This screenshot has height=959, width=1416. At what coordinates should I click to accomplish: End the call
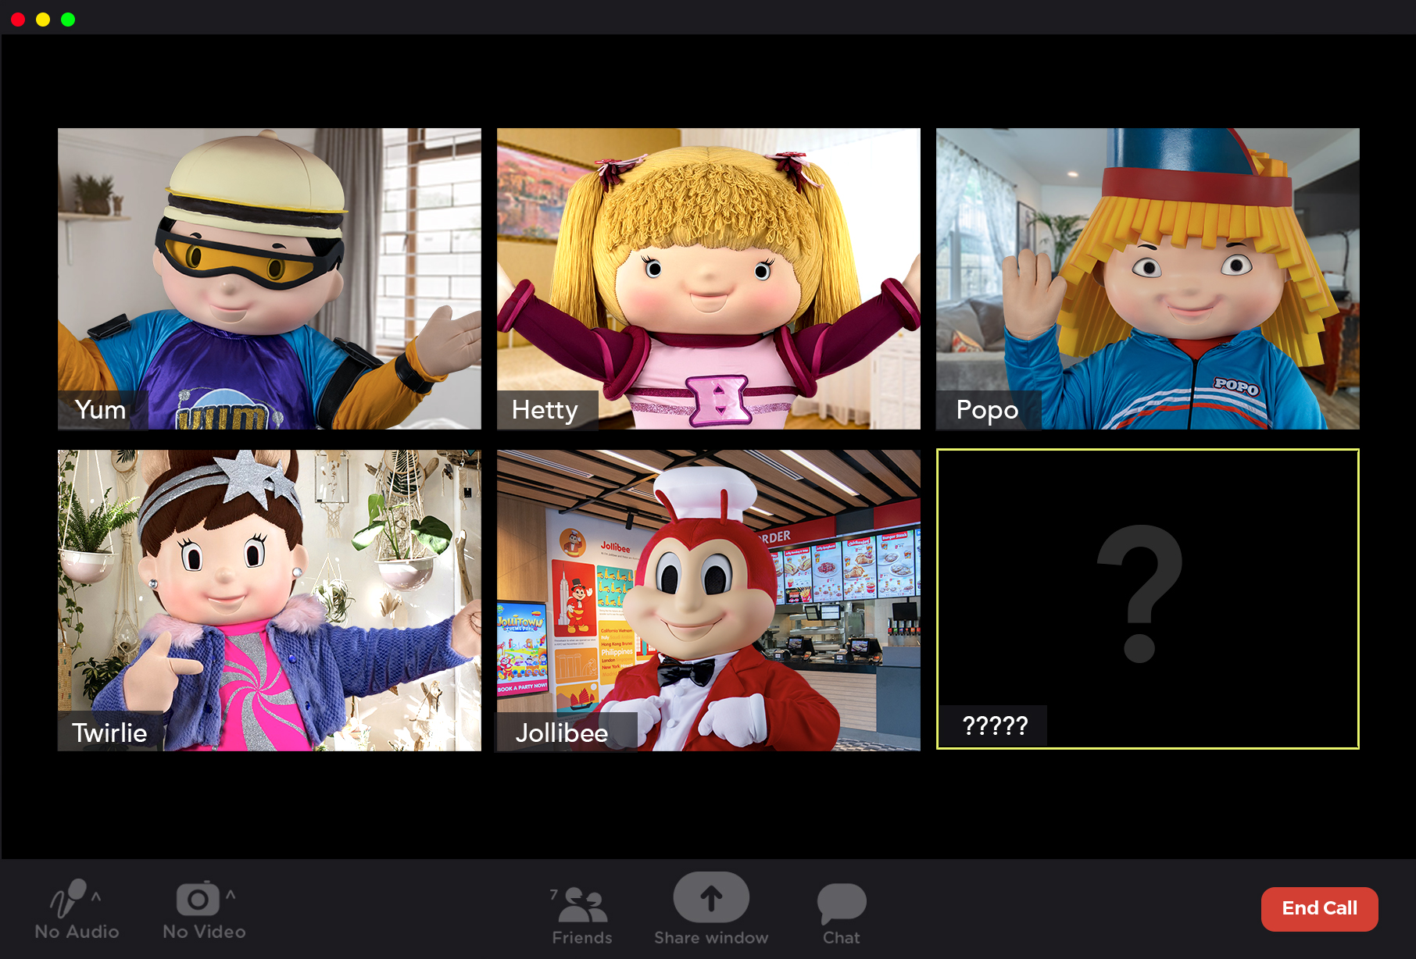(x=1319, y=908)
